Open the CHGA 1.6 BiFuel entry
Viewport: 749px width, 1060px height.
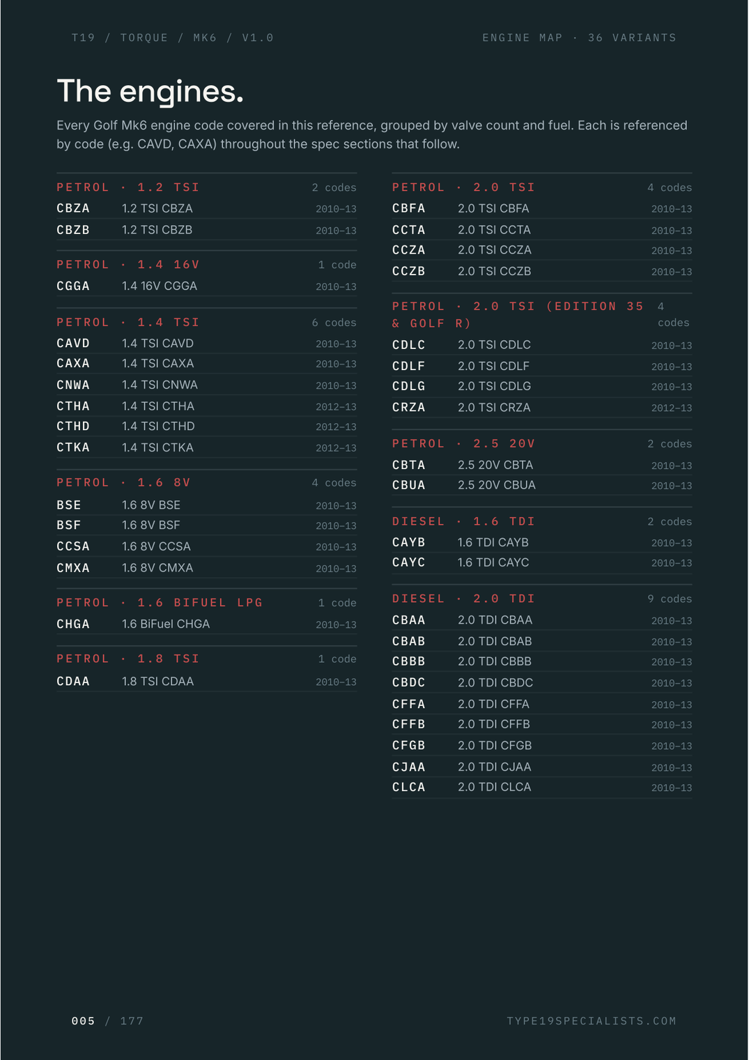206,624
